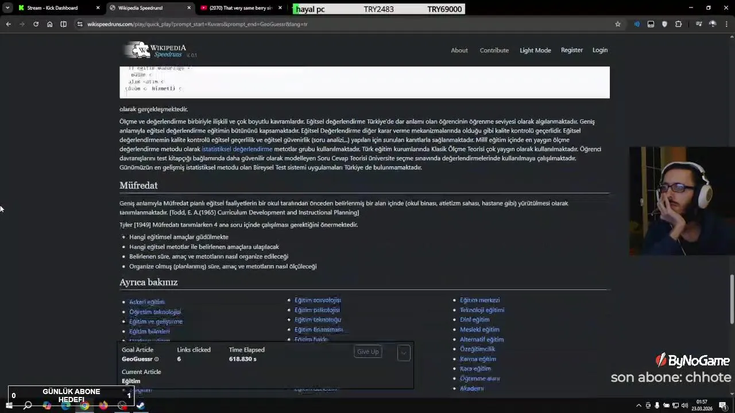Open the extensions puzzle icon
The image size is (735, 413).
[x=678, y=24]
